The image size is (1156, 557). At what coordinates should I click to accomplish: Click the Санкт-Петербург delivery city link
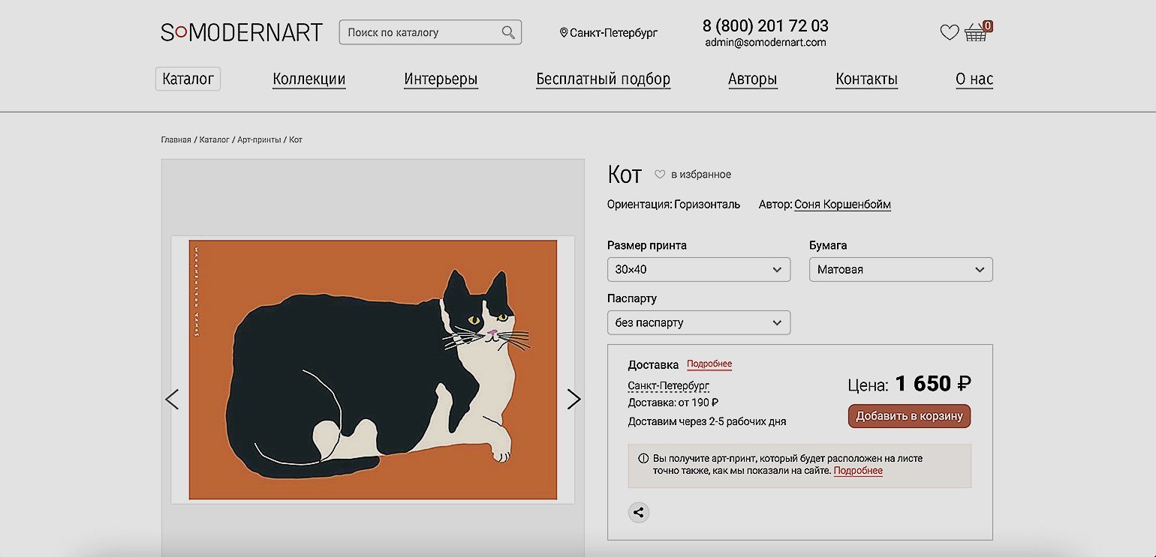[668, 386]
